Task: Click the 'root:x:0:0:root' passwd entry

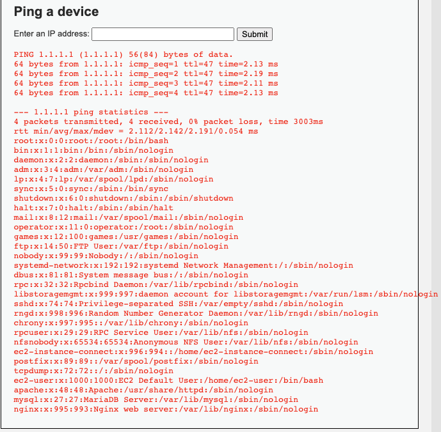Action: (91, 141)
